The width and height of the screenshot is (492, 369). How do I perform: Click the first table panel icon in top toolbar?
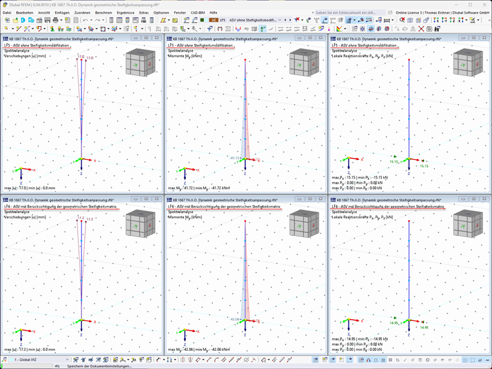111,20
